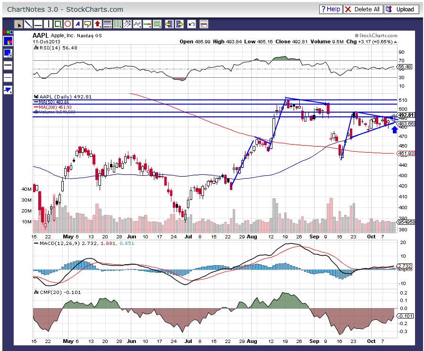Open the striped properties panel icon
424x351 pixels.
coord(204,24)
